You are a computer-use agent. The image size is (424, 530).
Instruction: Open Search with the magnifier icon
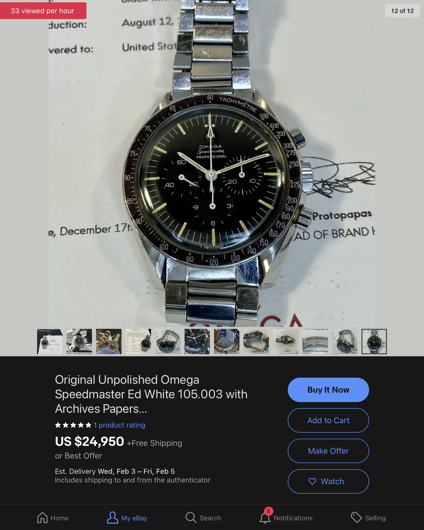(191, 518)
